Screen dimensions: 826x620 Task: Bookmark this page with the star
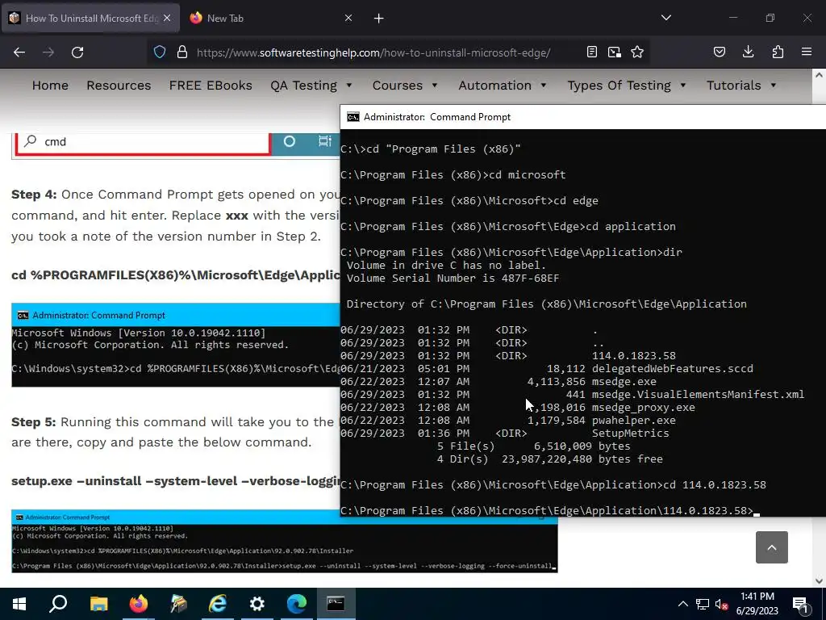coord(637,52)
